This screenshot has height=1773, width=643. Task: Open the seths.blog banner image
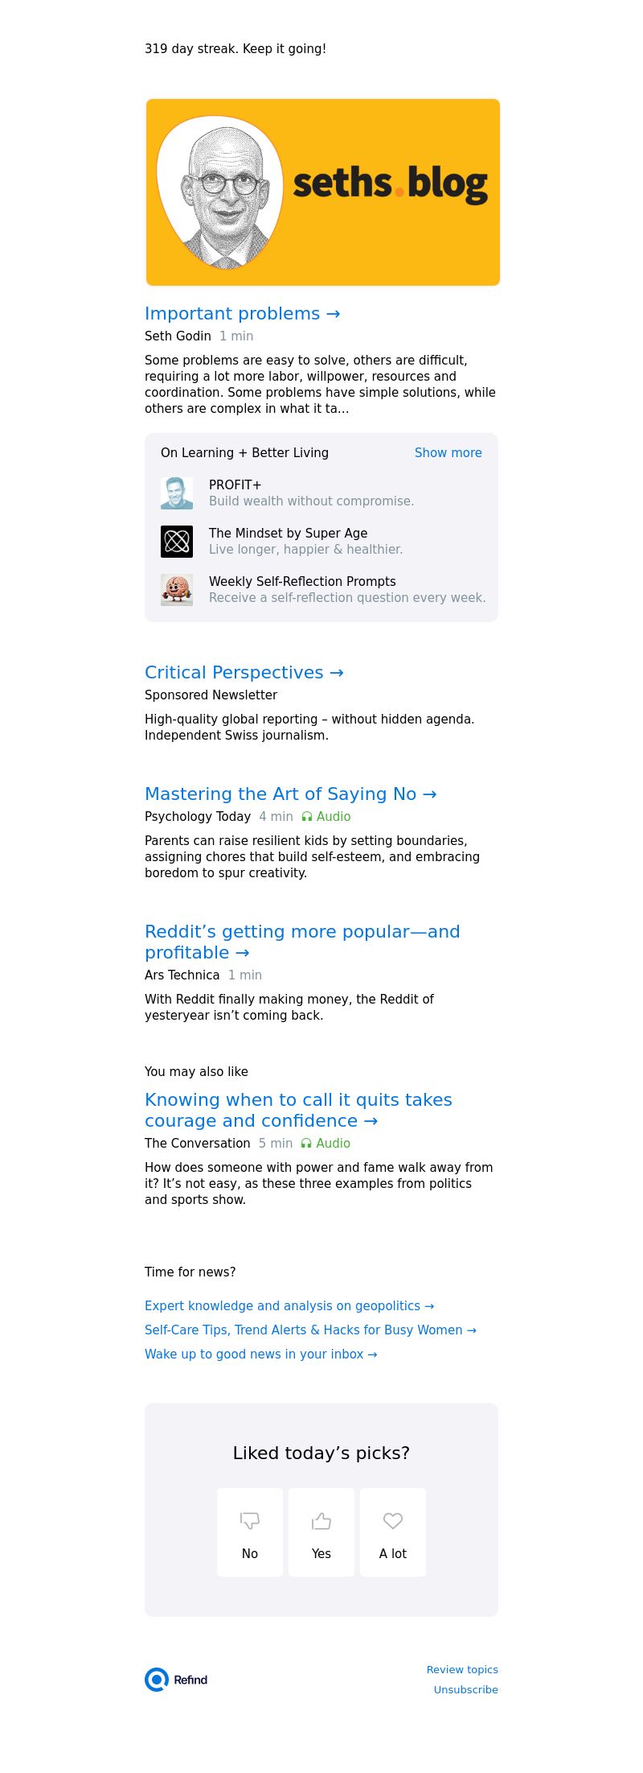pos(323,192)
